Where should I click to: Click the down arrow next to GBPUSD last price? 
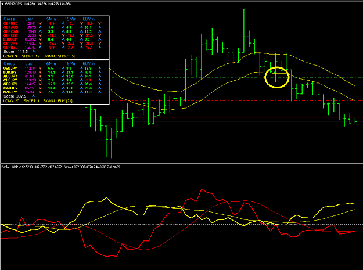40,24
